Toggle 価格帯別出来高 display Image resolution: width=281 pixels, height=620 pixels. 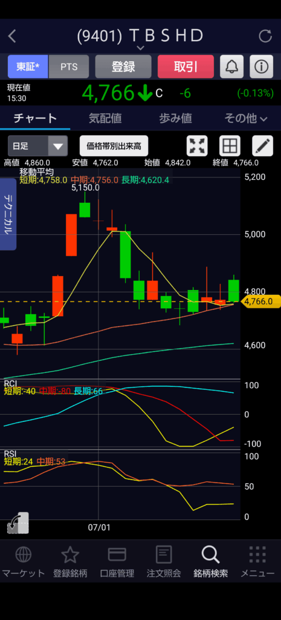click(114, 146)
